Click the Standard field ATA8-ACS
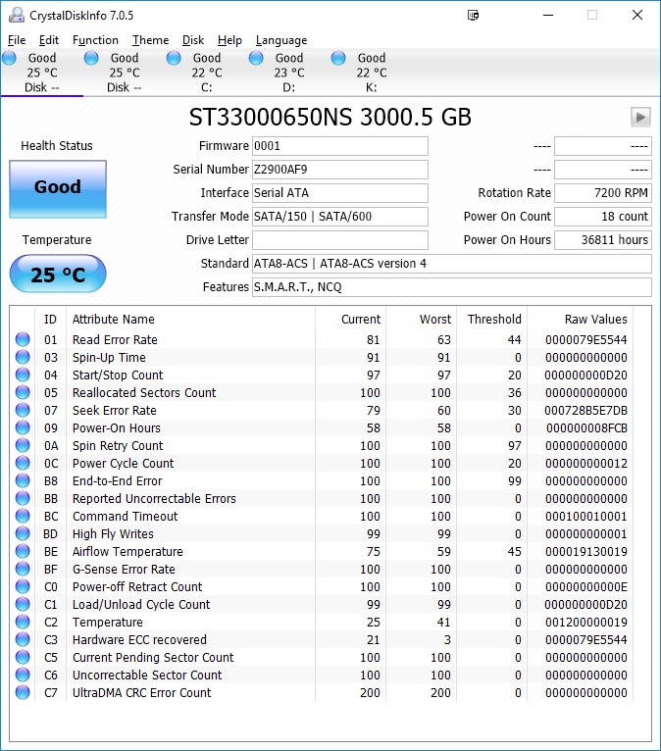661x751 pixels. point(452,264)
